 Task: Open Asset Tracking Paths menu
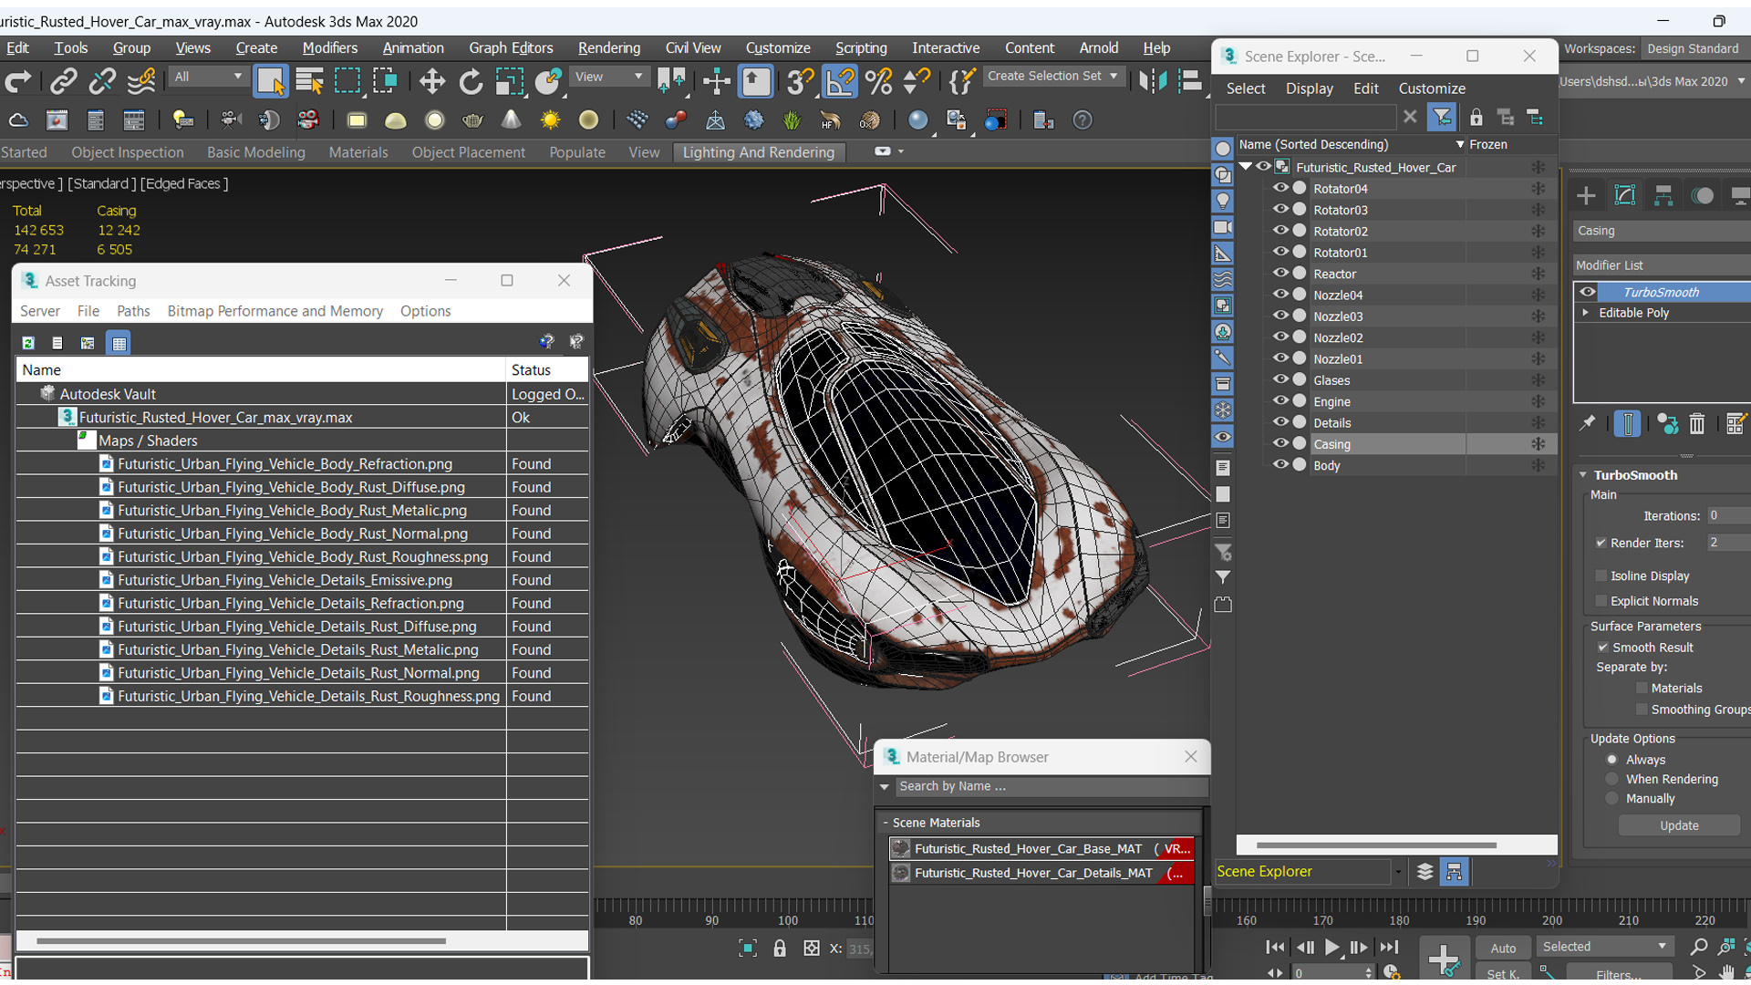click(133, 311)
